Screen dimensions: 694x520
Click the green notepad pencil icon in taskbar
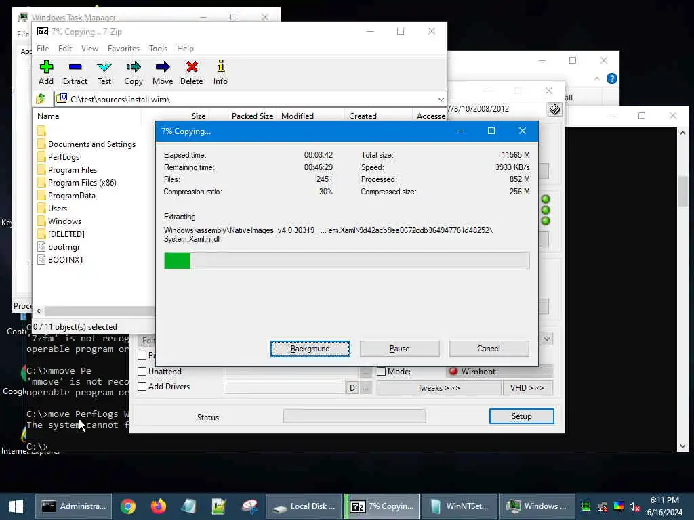(219, 506)
